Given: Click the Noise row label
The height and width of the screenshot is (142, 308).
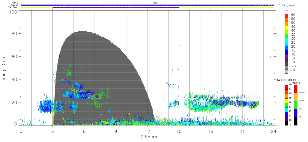Looking at the screenshot, I should [x=15, y=5].
